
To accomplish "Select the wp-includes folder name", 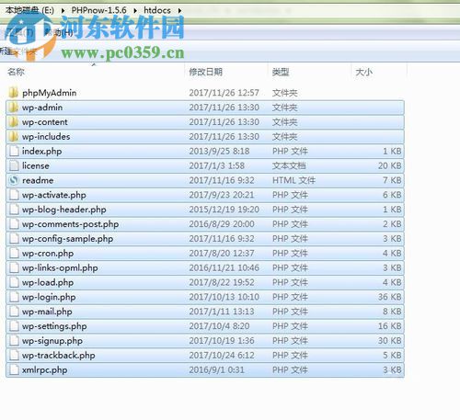I will tap(46, 137).
